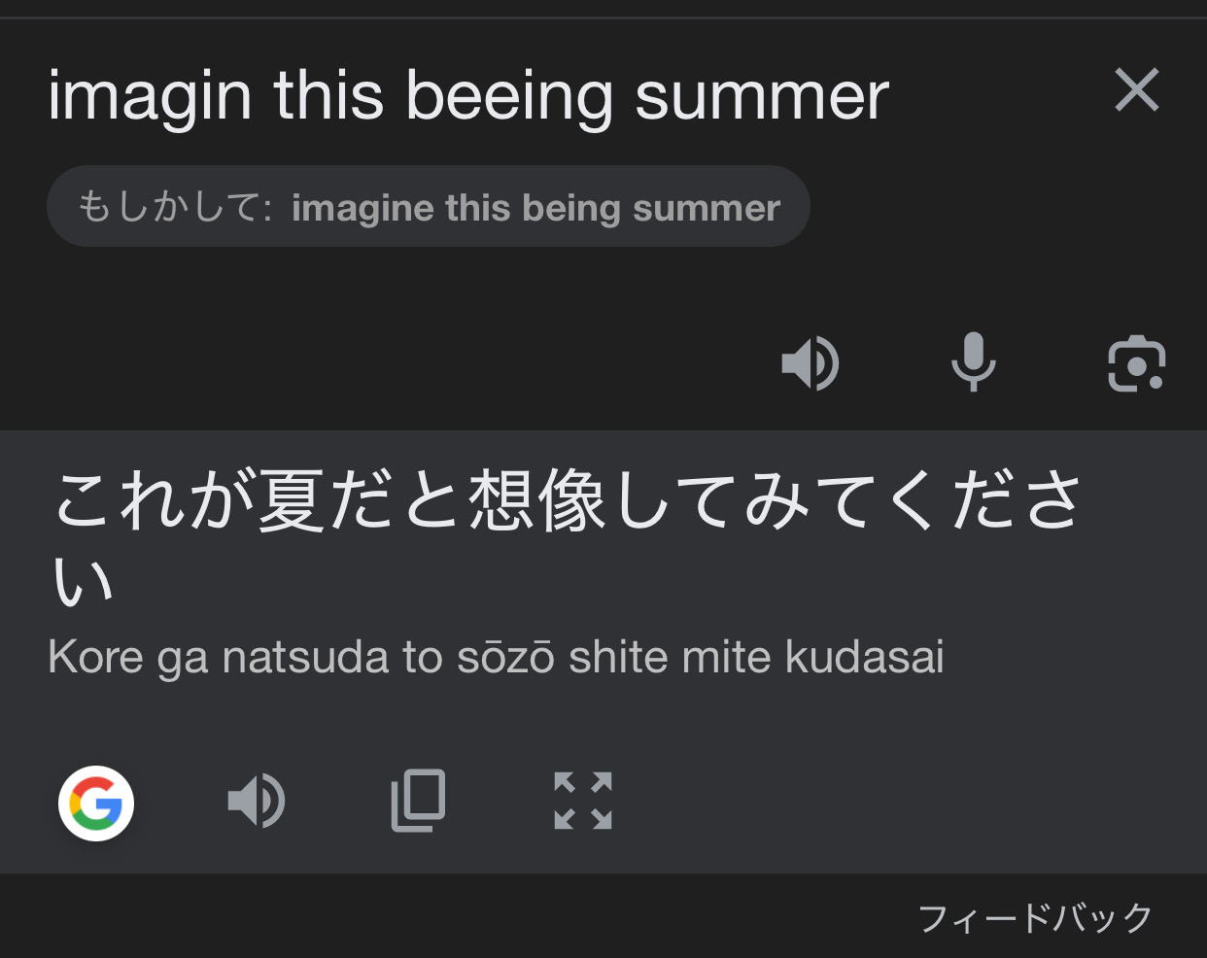Apply the suggestion "imagine this being summer"
The image size is (1207, 958).
(535, 208)
